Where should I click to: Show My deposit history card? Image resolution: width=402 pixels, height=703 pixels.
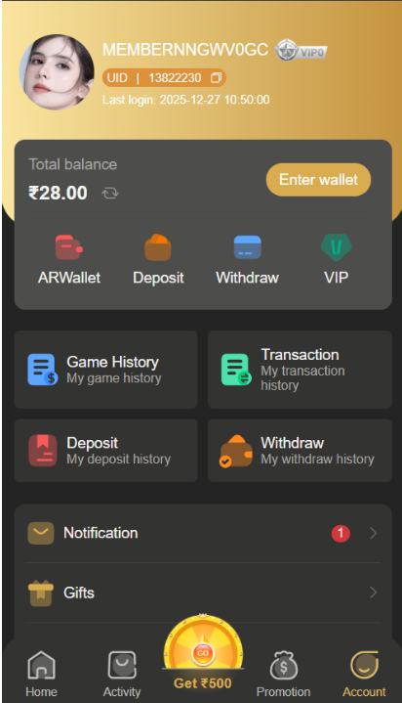point(106,451)
